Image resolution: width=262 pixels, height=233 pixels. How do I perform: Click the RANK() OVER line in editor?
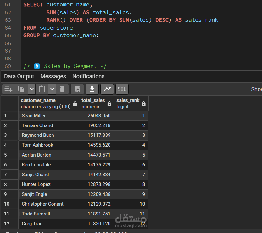pyautogui.click(x=132, y=20)
